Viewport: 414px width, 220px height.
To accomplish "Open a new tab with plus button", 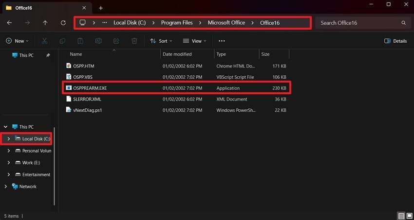I will pos(101,8).
